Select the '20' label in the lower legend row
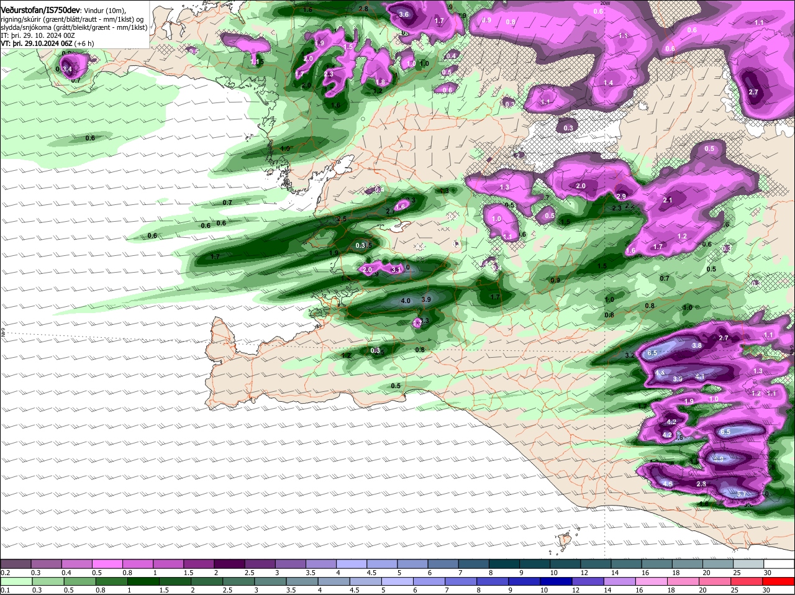 pos(702,590)
